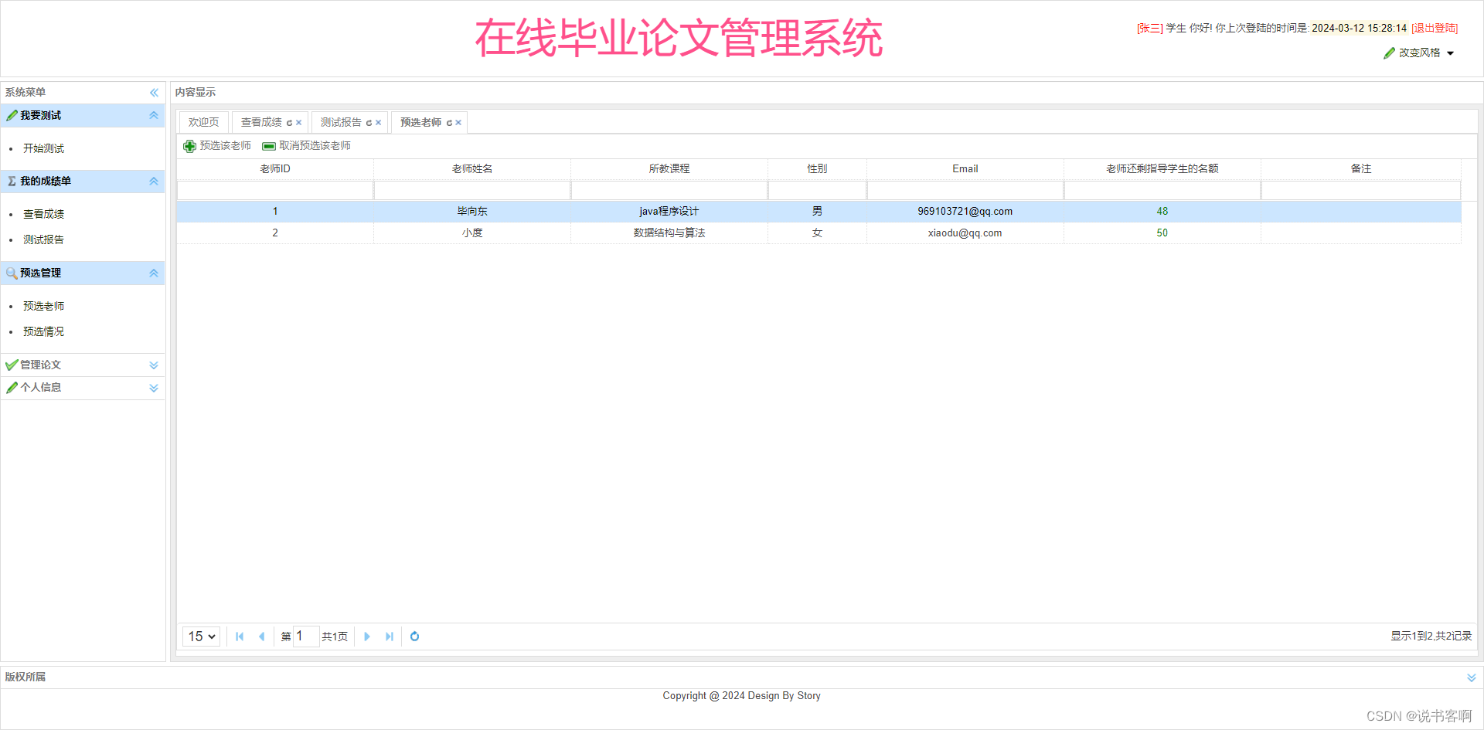Click the remaining quota value 50

(1162, 233)
